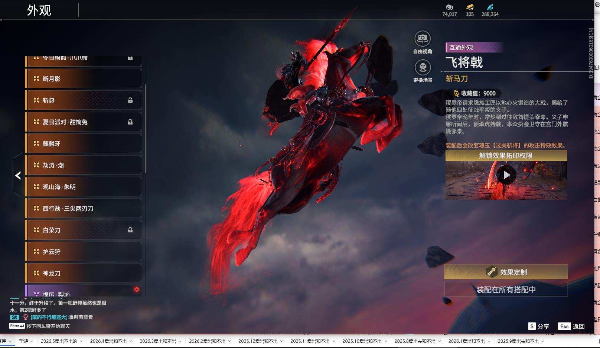Open the 2025.11卖出和不出 tab dropdown arrow
This screenshot has height=348, width=600.
334,341
